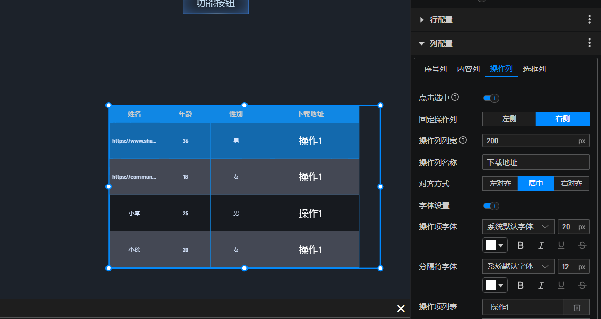The width and height of the screenshot is (601, 319).
Task: Open more options for 行配置
Action: click(589, 20)
